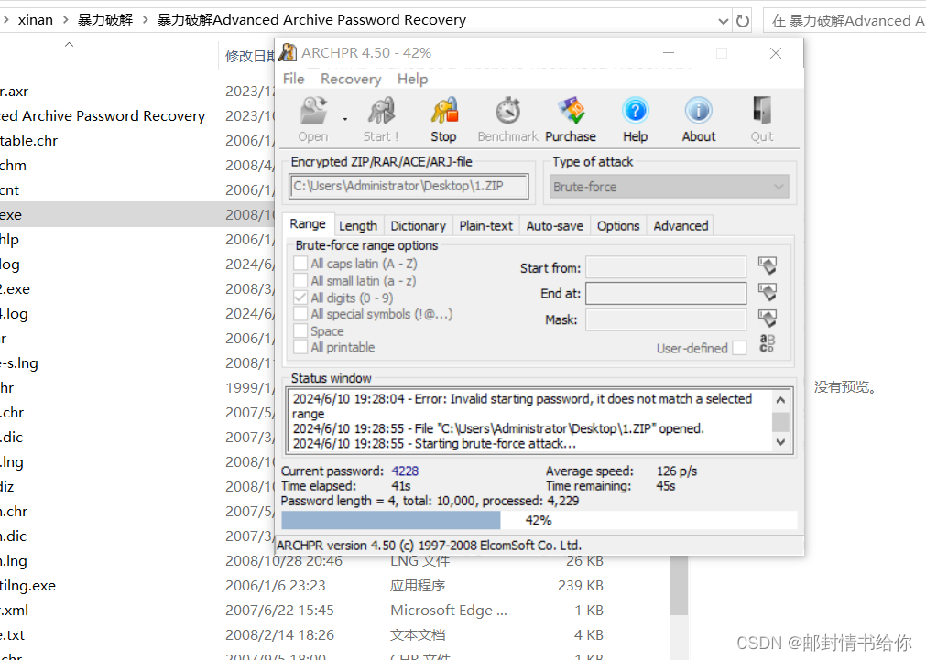Toggle All digits (0 - 9) checkbox

coord(300,298)
